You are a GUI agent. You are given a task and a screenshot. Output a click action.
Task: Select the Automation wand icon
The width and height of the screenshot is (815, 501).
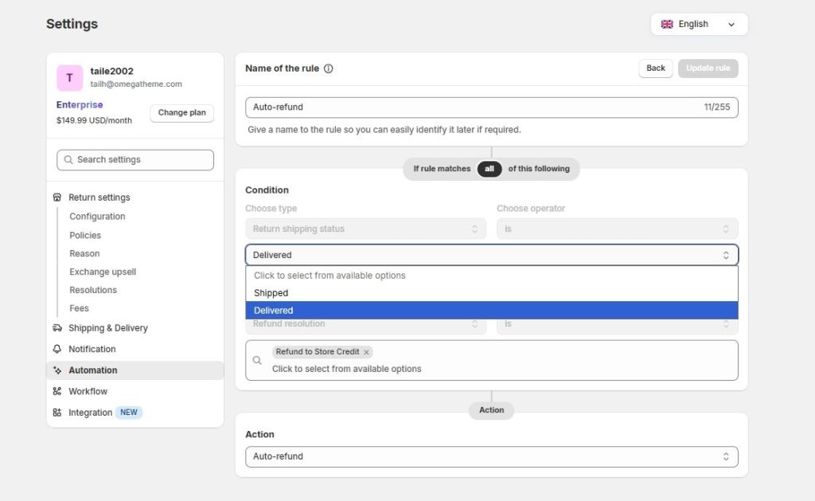click(57, 370)
